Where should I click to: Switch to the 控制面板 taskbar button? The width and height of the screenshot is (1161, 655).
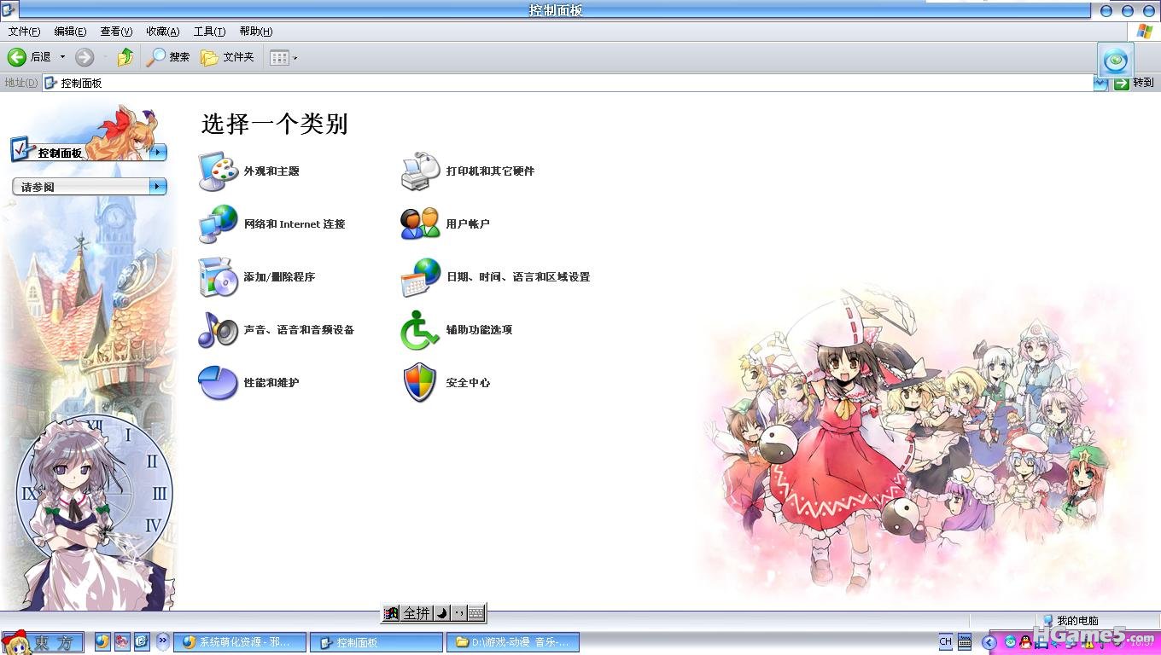point(376,642)
